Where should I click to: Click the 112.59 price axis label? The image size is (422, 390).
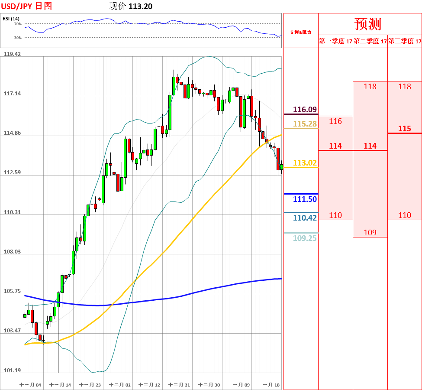(x=12, y=172)
